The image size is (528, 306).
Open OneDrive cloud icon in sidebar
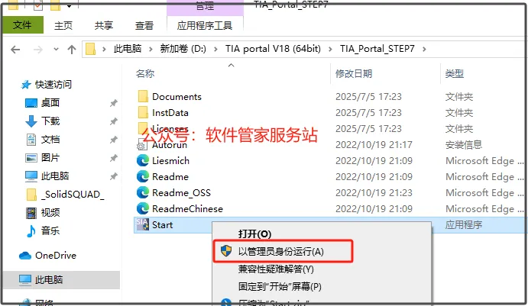click(25, 256)
